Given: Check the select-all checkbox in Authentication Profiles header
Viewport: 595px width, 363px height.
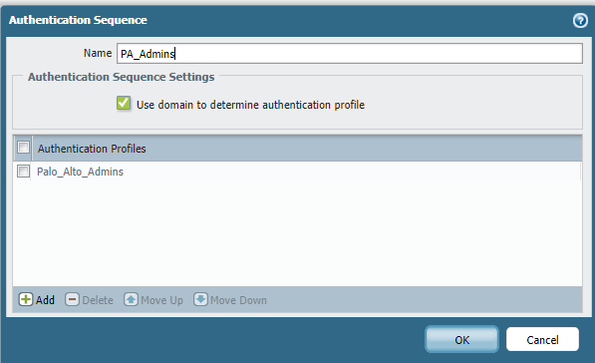Looking at the screenshot, I should 24,148.
